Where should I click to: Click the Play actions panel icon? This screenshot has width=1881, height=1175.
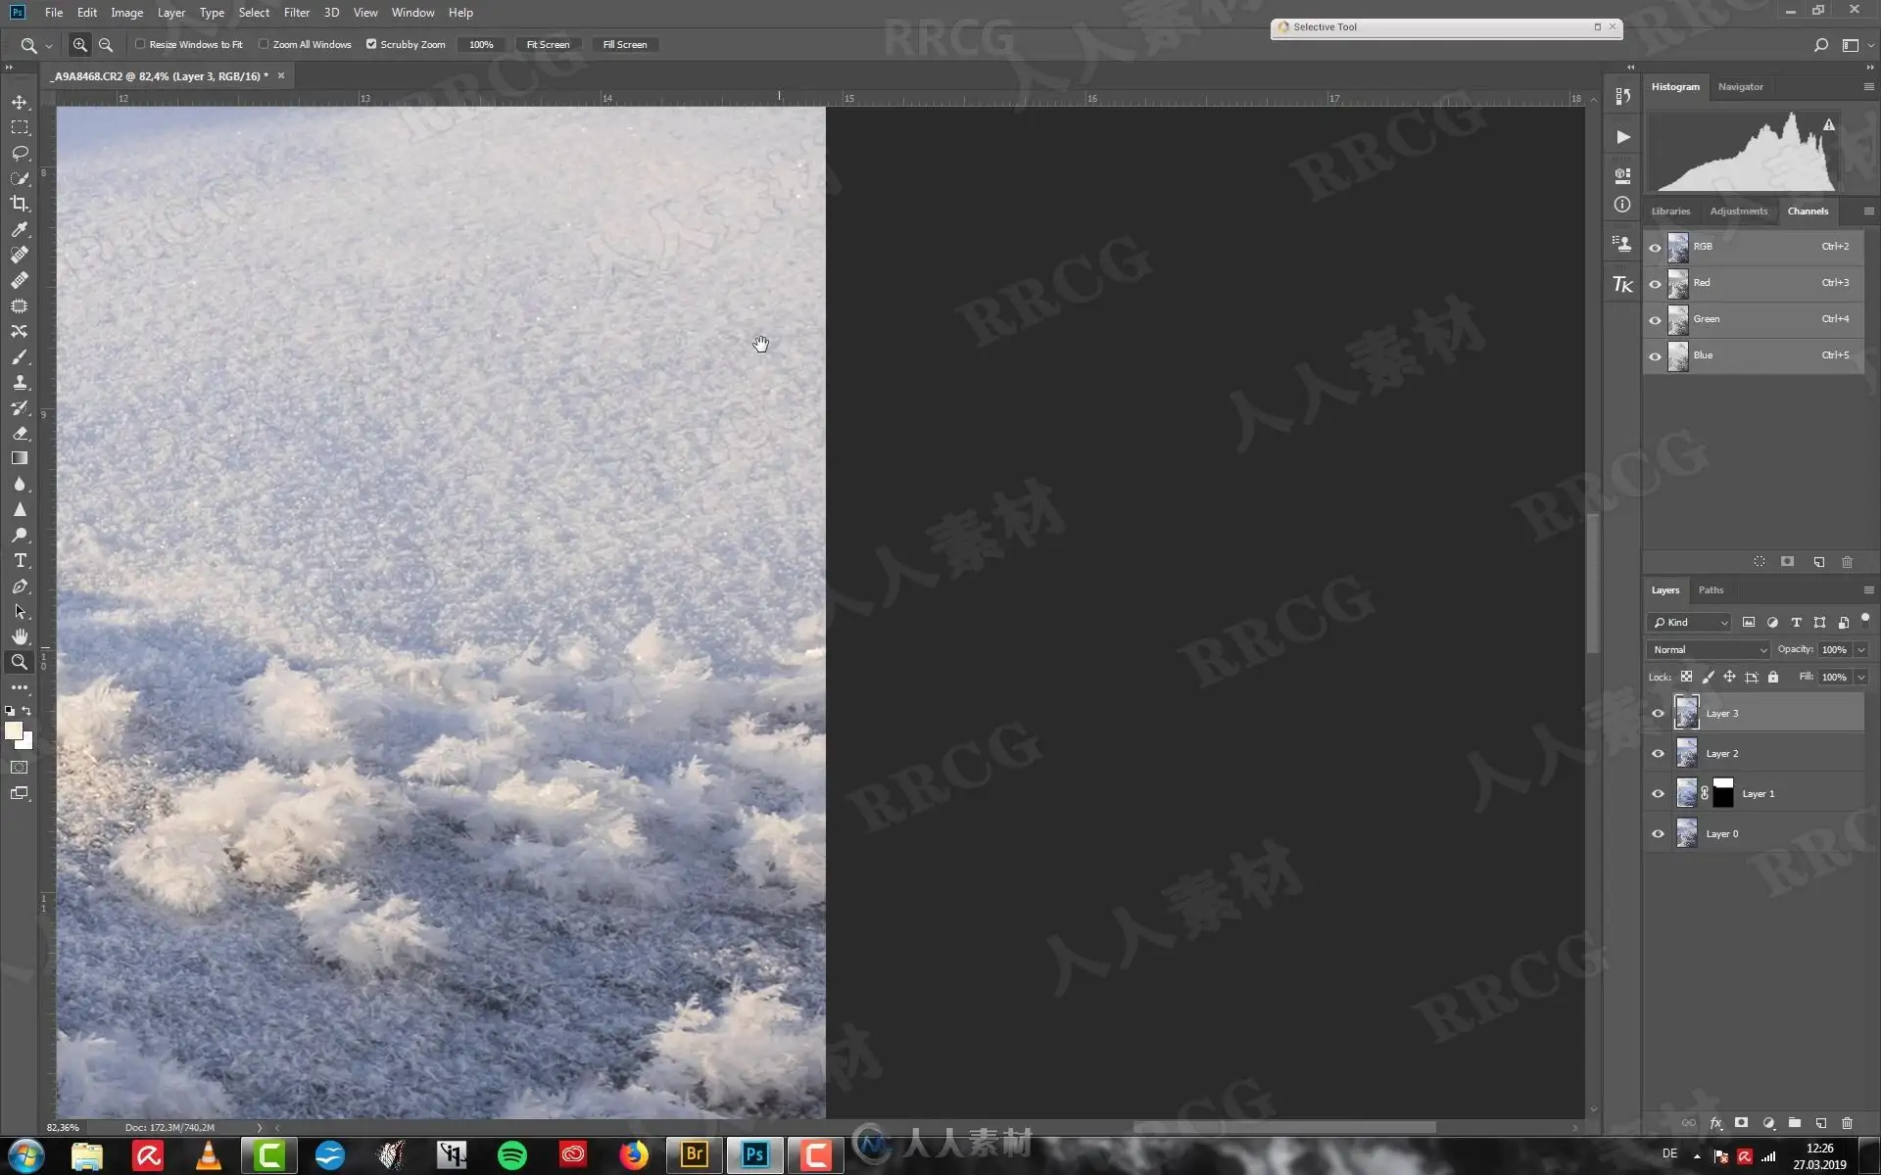(1622, 137)
